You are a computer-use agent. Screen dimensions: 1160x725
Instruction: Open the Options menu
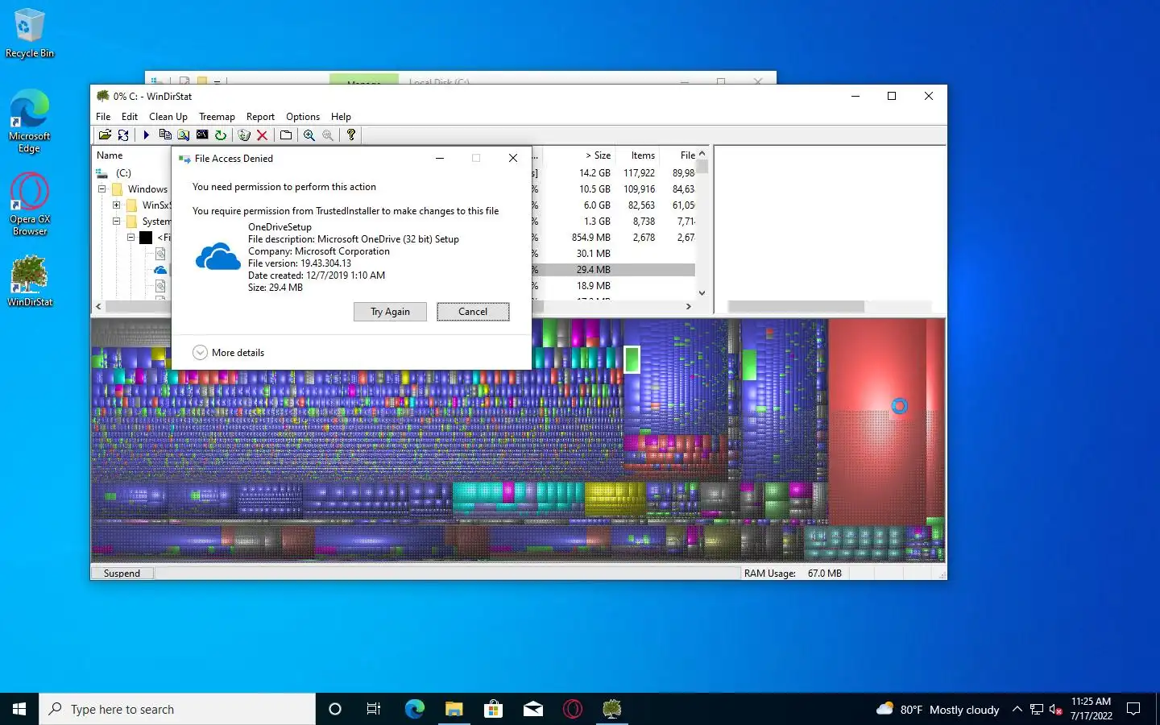(303, 117)
